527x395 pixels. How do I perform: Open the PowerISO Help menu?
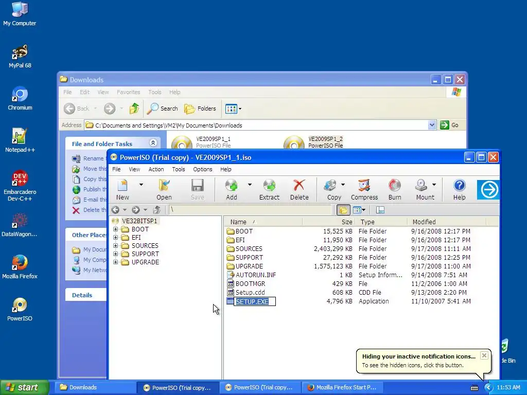(225, 169)
